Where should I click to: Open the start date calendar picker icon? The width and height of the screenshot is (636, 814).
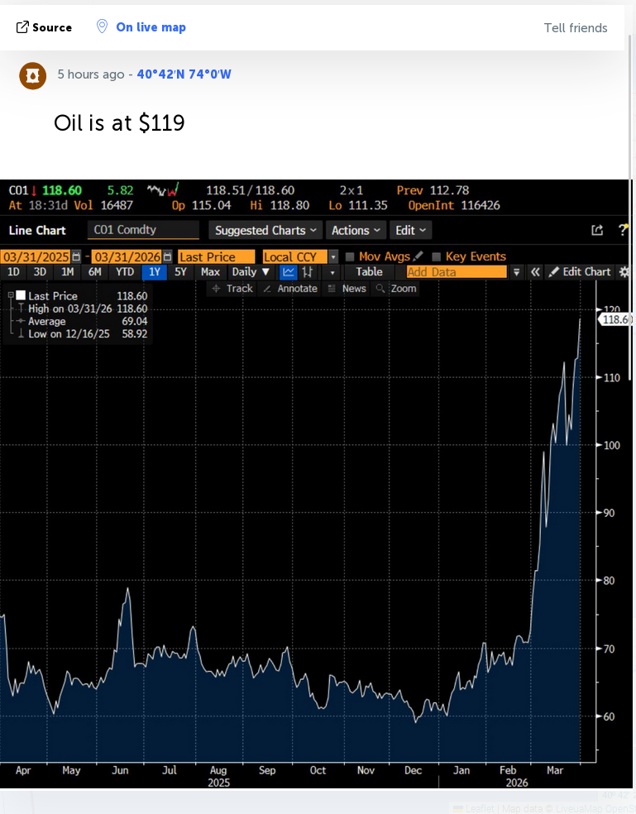pos(76,257)
